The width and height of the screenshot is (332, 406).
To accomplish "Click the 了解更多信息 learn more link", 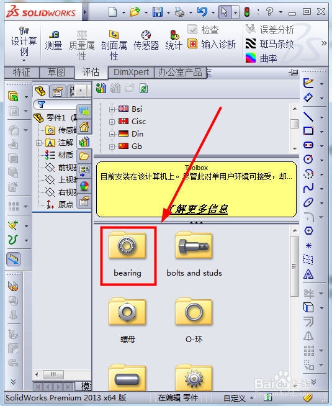I will pyautogui.click(x=198, y=209).
